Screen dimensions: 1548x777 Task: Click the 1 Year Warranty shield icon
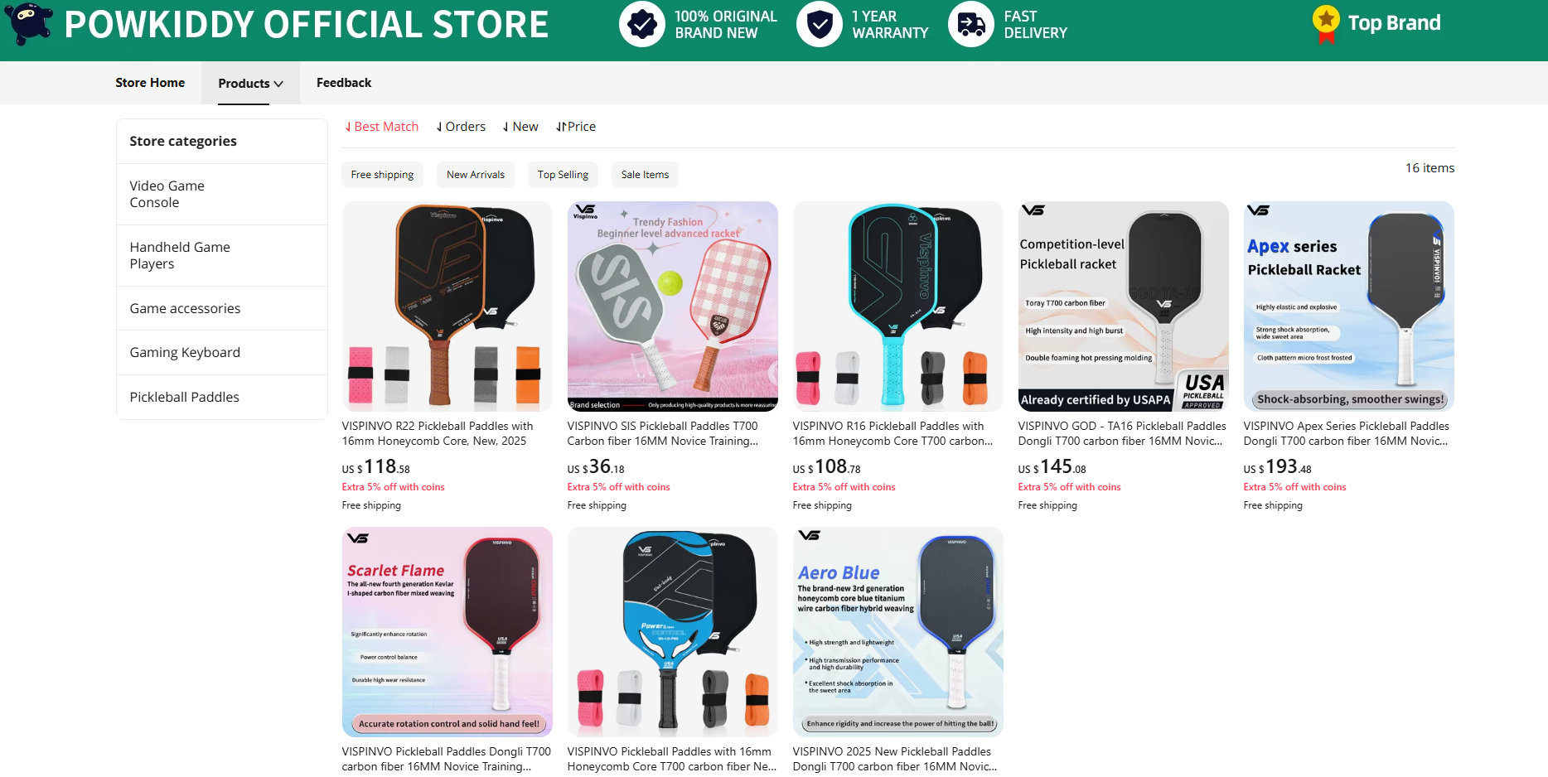tap(819, 24)
